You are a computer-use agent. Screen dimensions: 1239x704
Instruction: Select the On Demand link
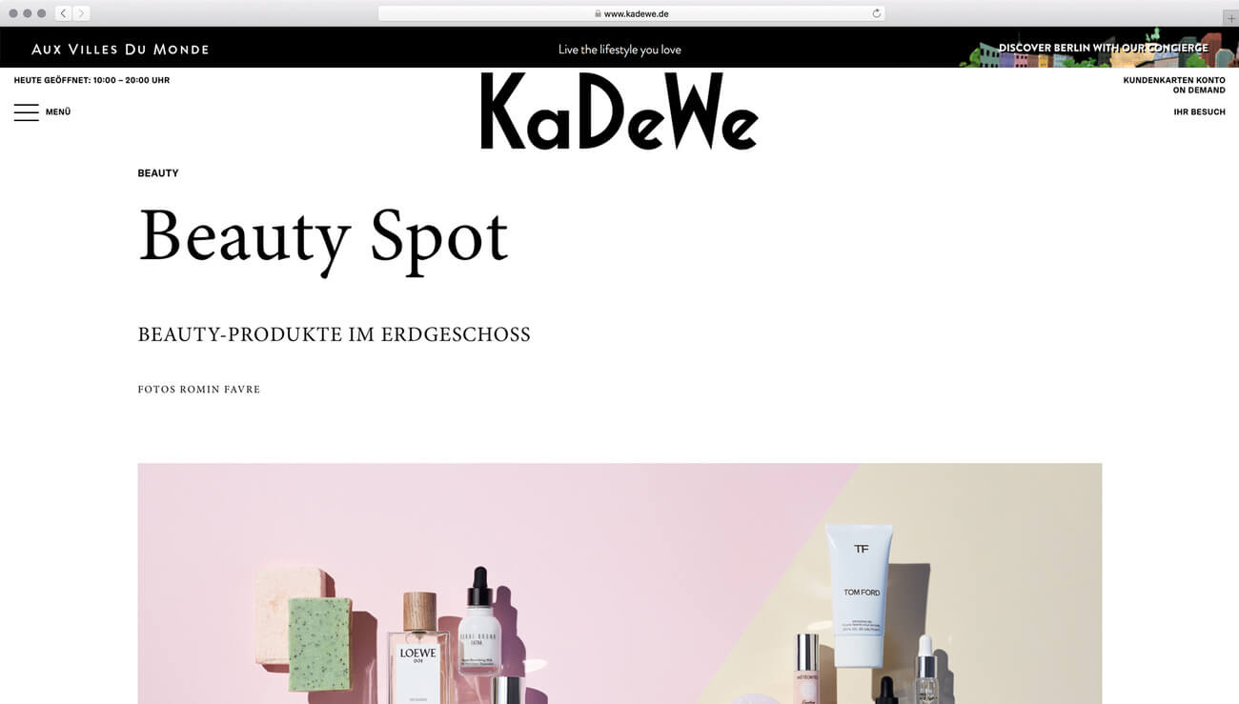tap(1199, 91)
